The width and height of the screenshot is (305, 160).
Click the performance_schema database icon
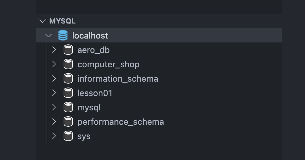[68, 122]
